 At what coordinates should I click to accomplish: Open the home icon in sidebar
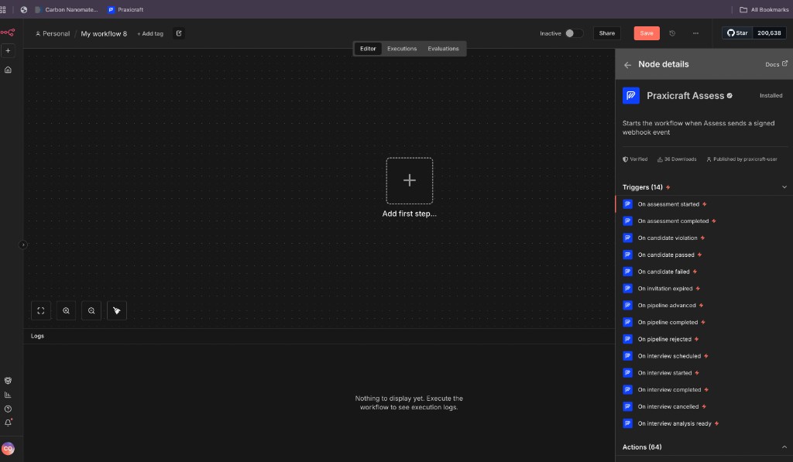click(x=8, y=70)
